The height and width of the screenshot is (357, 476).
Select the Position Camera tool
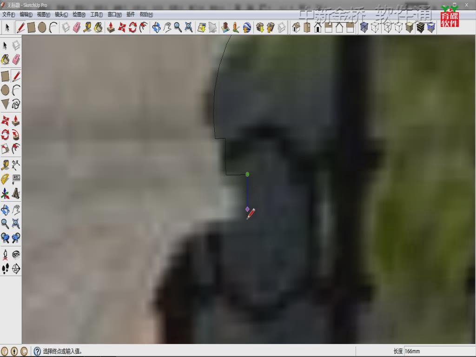point(5,255)
